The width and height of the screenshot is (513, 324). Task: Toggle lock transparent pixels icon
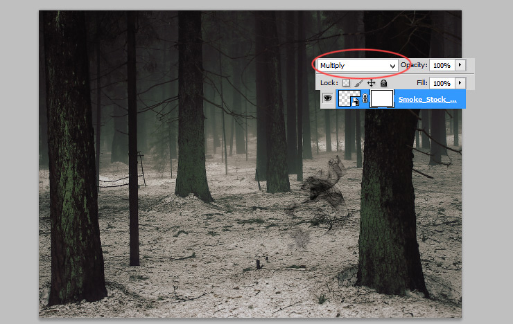[x=346, y=83]
